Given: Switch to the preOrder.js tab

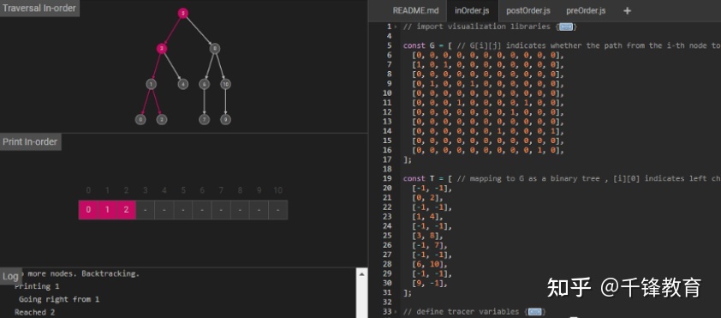Looking at the screenshot, I should pyautogui.click(x=586, y=10).
